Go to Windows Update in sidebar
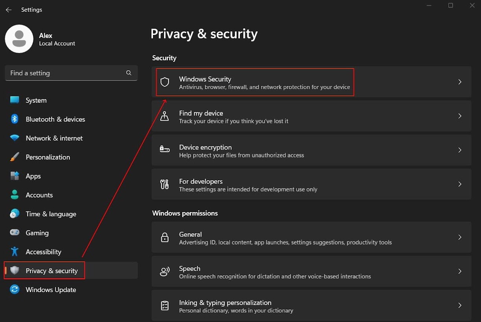This screenshot has width=481, height=322. [51, 290]
